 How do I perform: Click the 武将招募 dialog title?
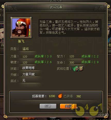click(x=56, y=7)
